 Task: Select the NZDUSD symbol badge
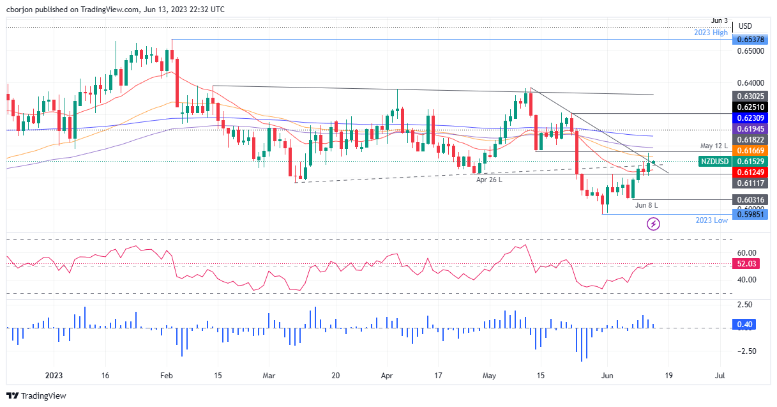(715, 161)
